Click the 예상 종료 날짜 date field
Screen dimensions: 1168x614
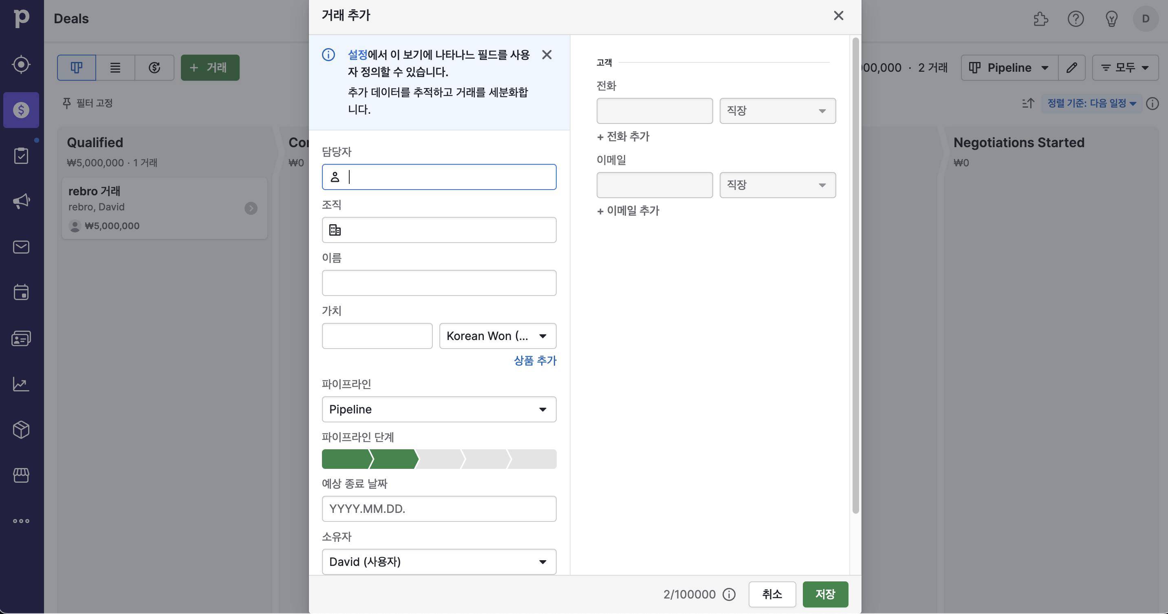439,509
